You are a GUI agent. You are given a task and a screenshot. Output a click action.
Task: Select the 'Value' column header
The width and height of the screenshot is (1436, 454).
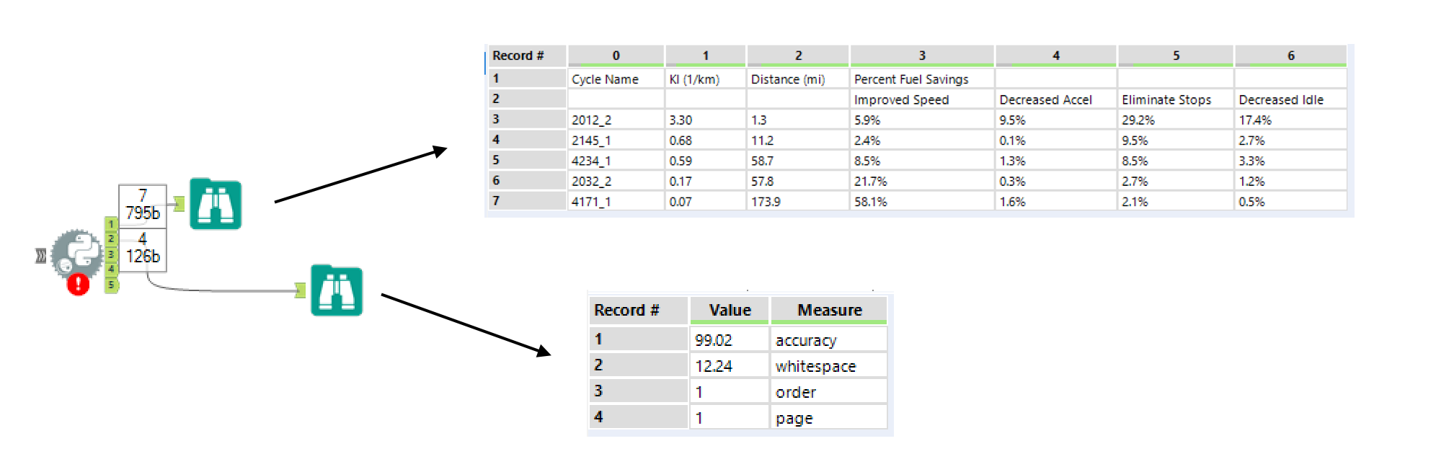[x=730, y=310]
